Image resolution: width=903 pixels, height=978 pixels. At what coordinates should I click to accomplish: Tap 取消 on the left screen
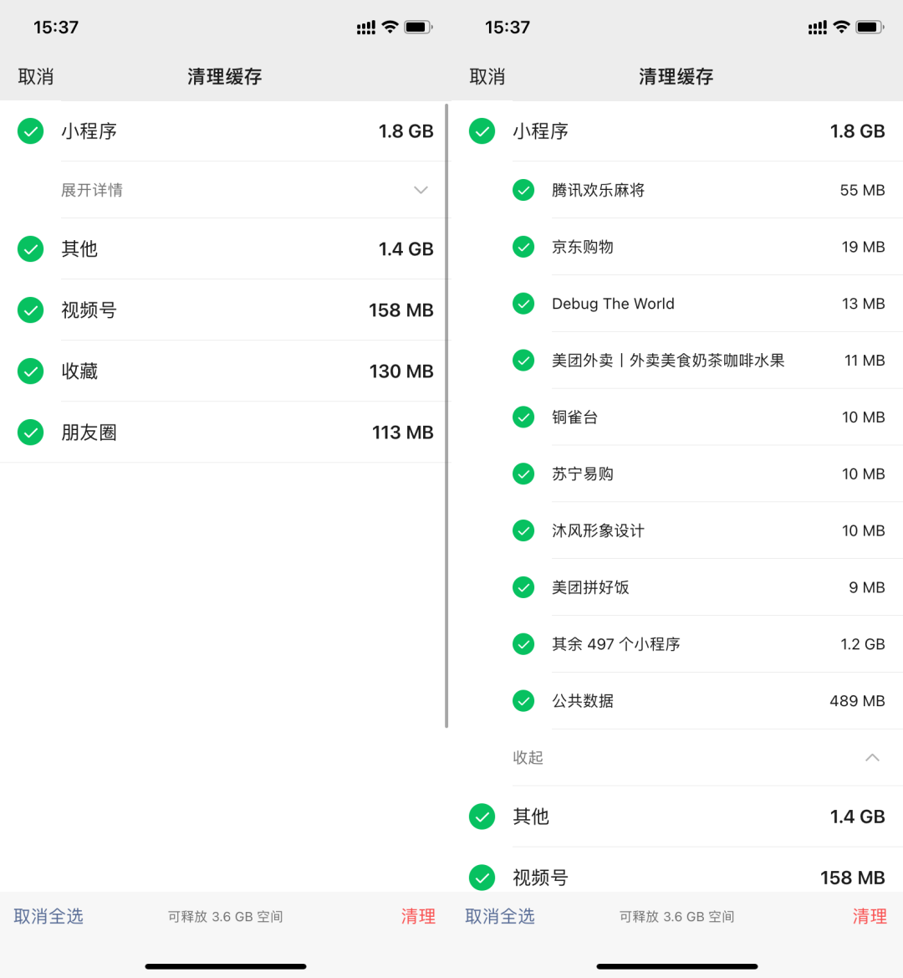coord(36,77)
